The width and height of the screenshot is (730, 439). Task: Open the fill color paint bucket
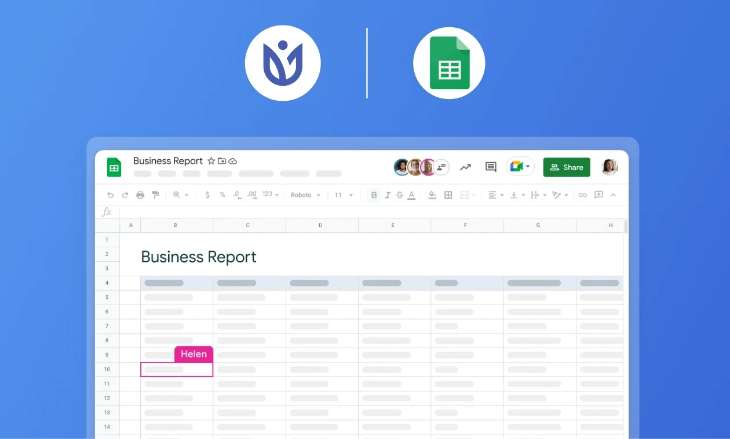point(432,195)
